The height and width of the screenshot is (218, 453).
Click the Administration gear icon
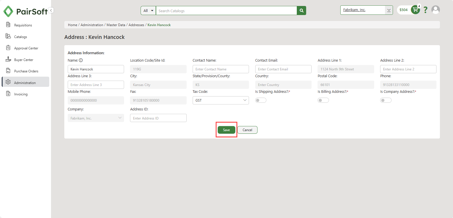[x=8, y=82]
